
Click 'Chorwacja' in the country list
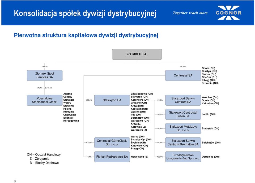70,115
